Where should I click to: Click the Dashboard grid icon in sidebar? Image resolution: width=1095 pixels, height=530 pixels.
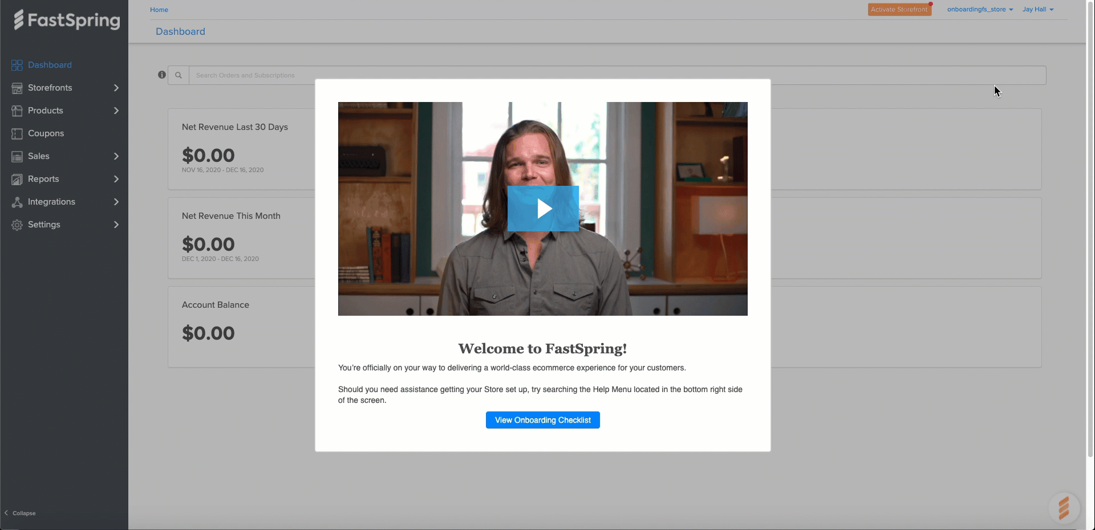(17, 65)
